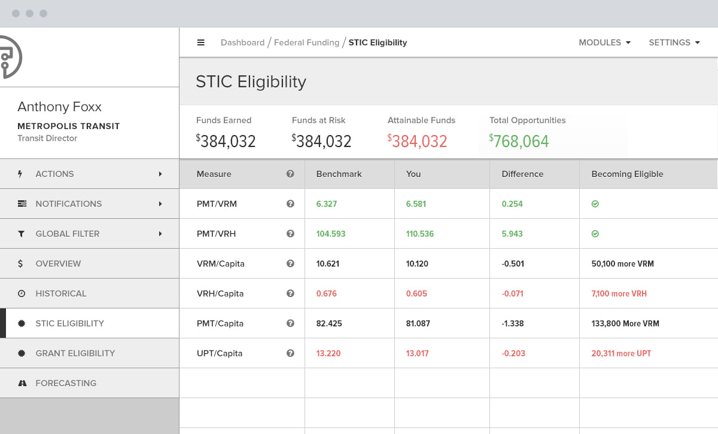
Task: Click benchmark value 82.425
Action: 329,323
